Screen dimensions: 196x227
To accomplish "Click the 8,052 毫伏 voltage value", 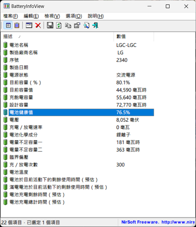I will (x=128, y=120).
